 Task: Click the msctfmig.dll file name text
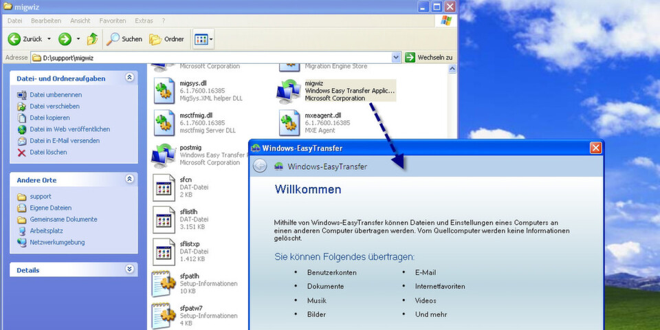[x=196, y=115]
